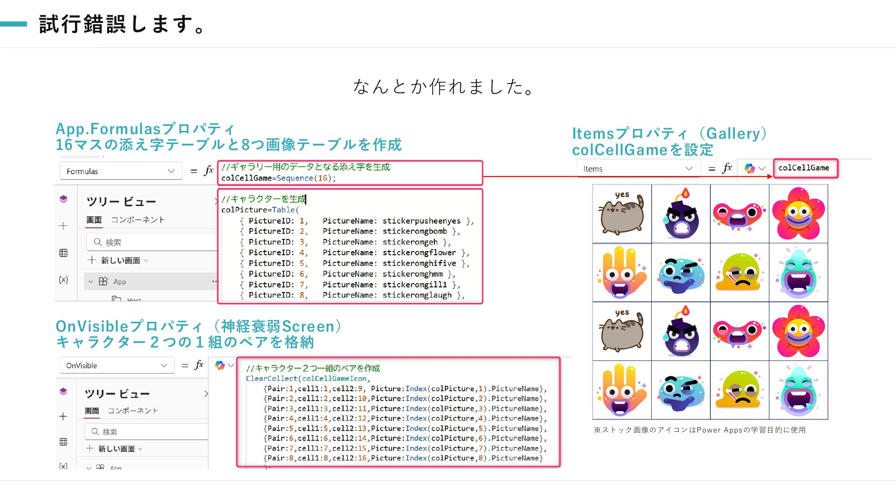895x503 pixels.
Task: Click insert plus icon in upper sidebar
Action: point(63,226)
